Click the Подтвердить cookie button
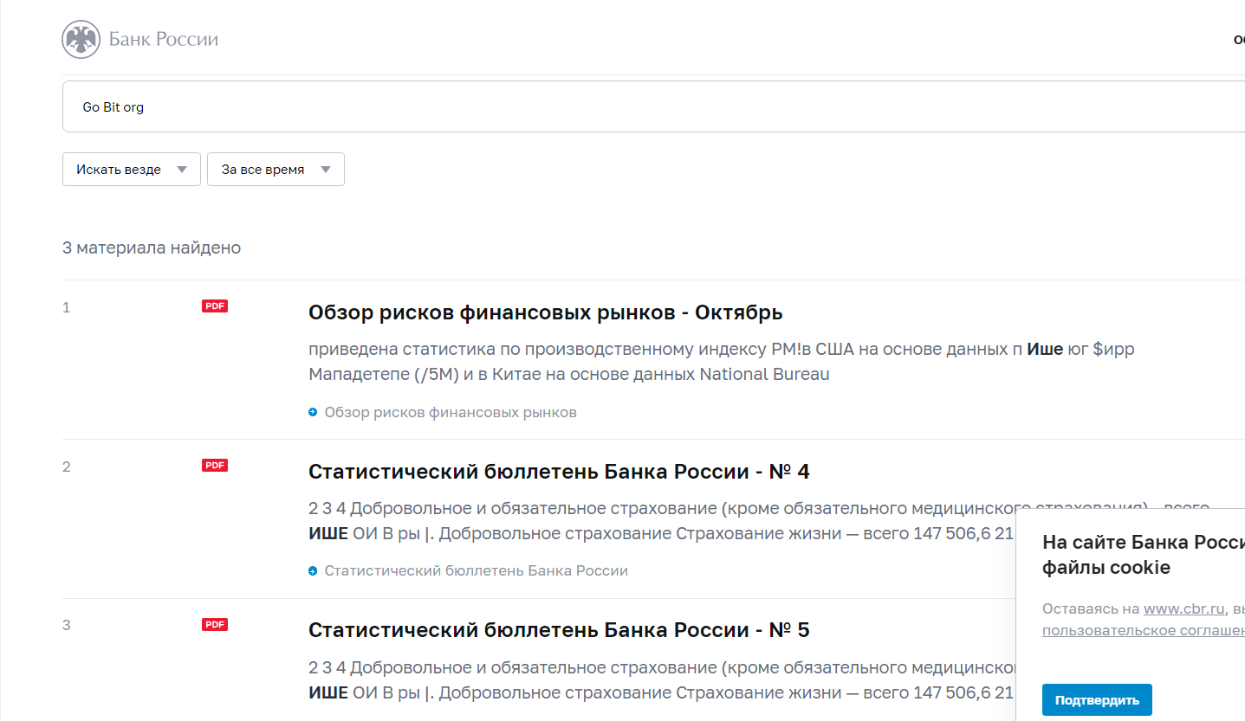Image resolution: width=1245 pixels, height=721 pixels. tap(1097, 700)
